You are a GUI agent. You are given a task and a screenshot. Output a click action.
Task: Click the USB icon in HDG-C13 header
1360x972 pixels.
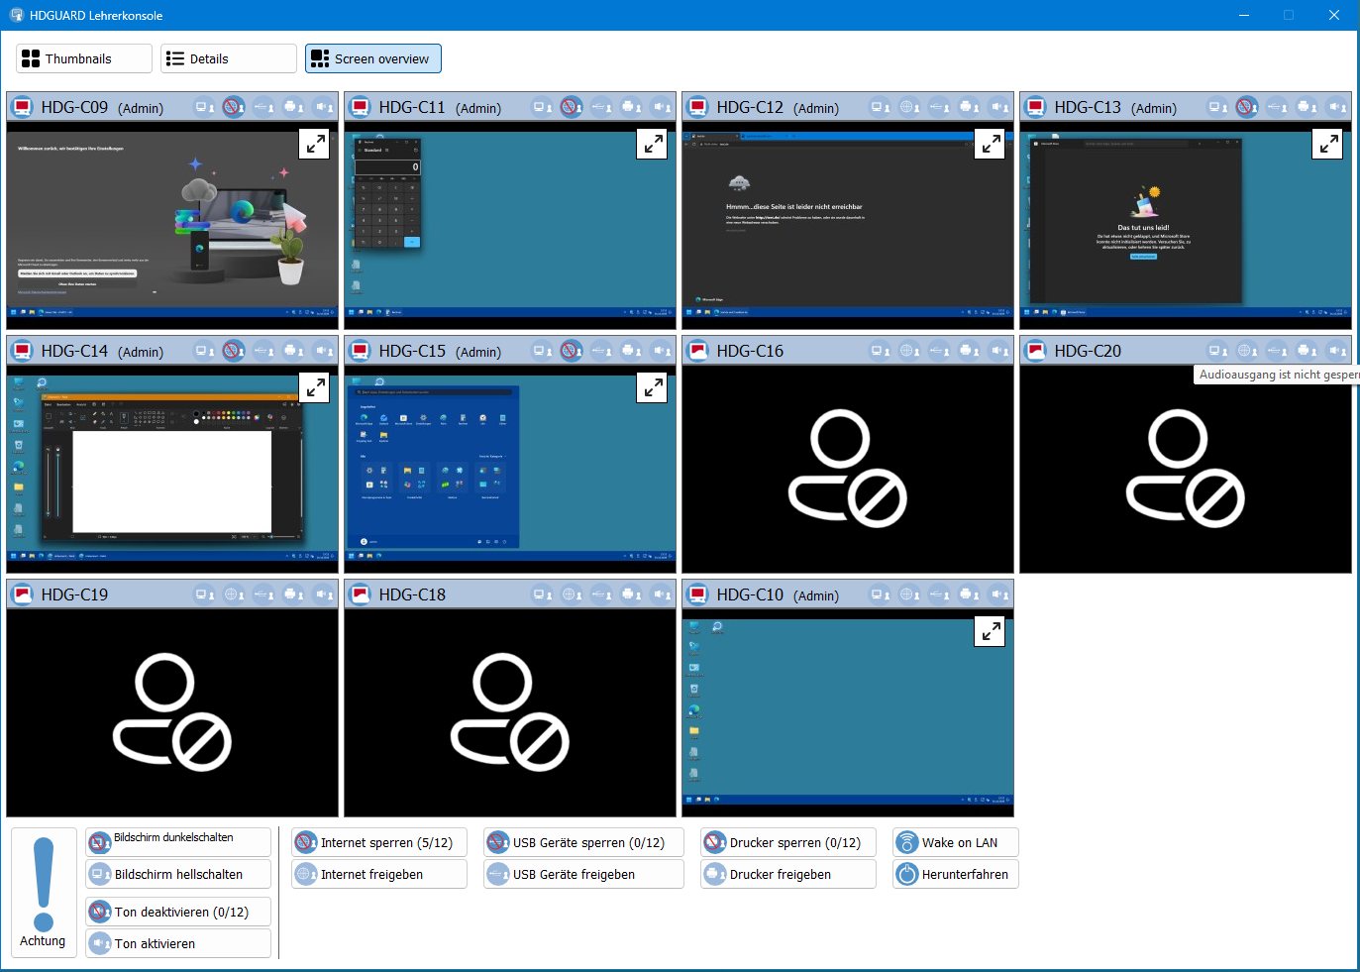1278,107
